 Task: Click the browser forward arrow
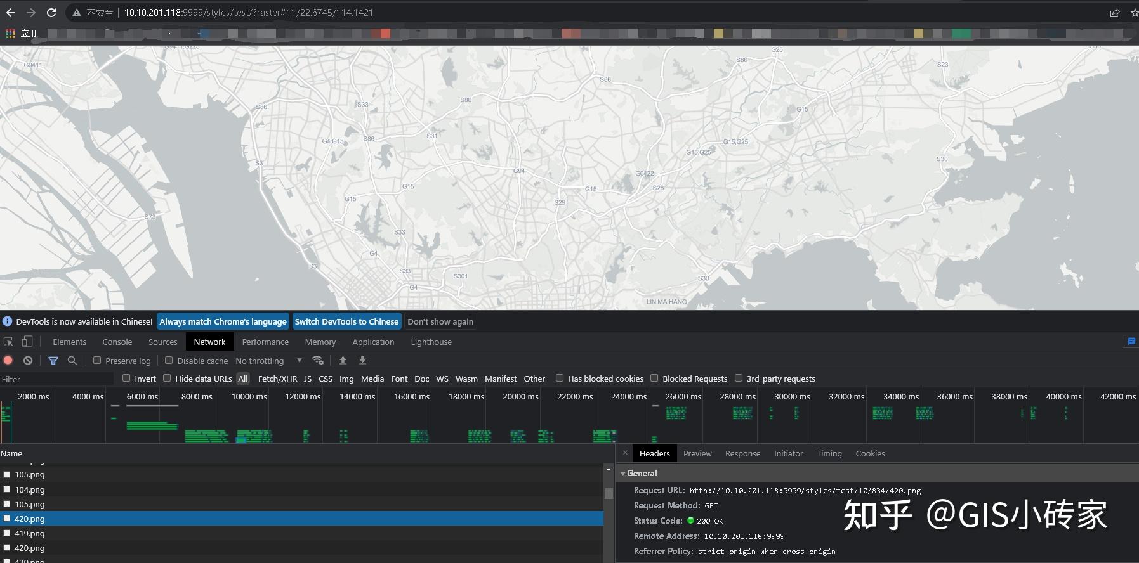(31, 13)
